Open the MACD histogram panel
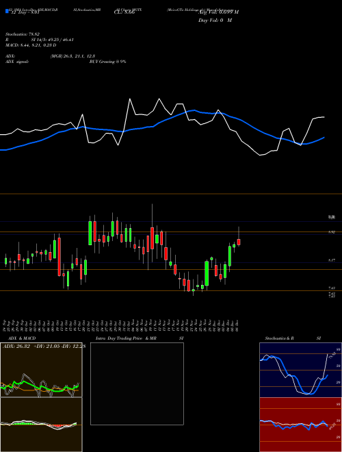 point(41,425)
